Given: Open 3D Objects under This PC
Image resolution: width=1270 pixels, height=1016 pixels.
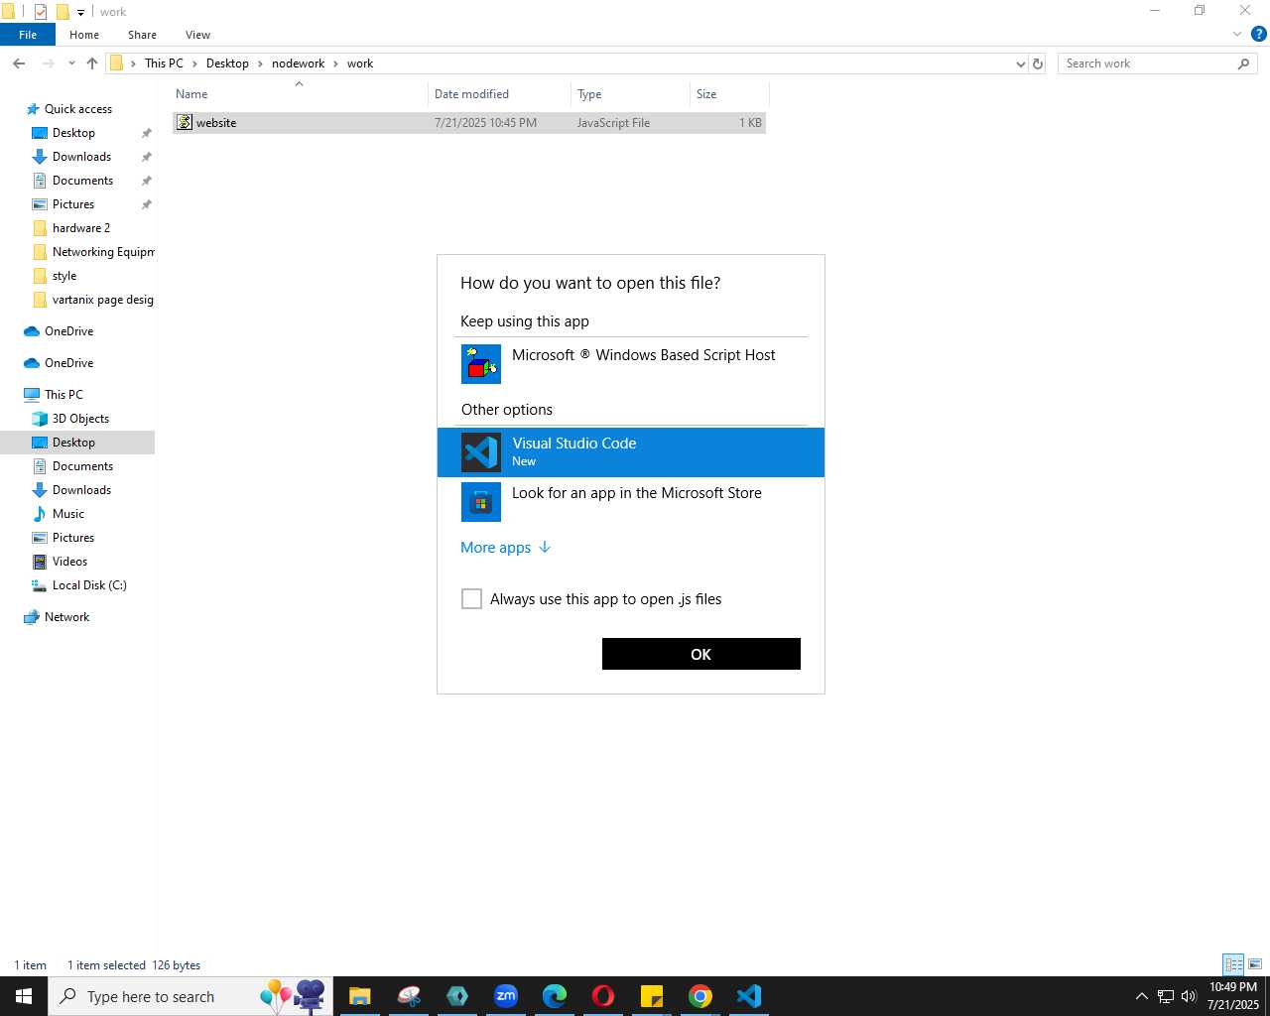Looking at the screenshot, I should [x=80, y=419].
